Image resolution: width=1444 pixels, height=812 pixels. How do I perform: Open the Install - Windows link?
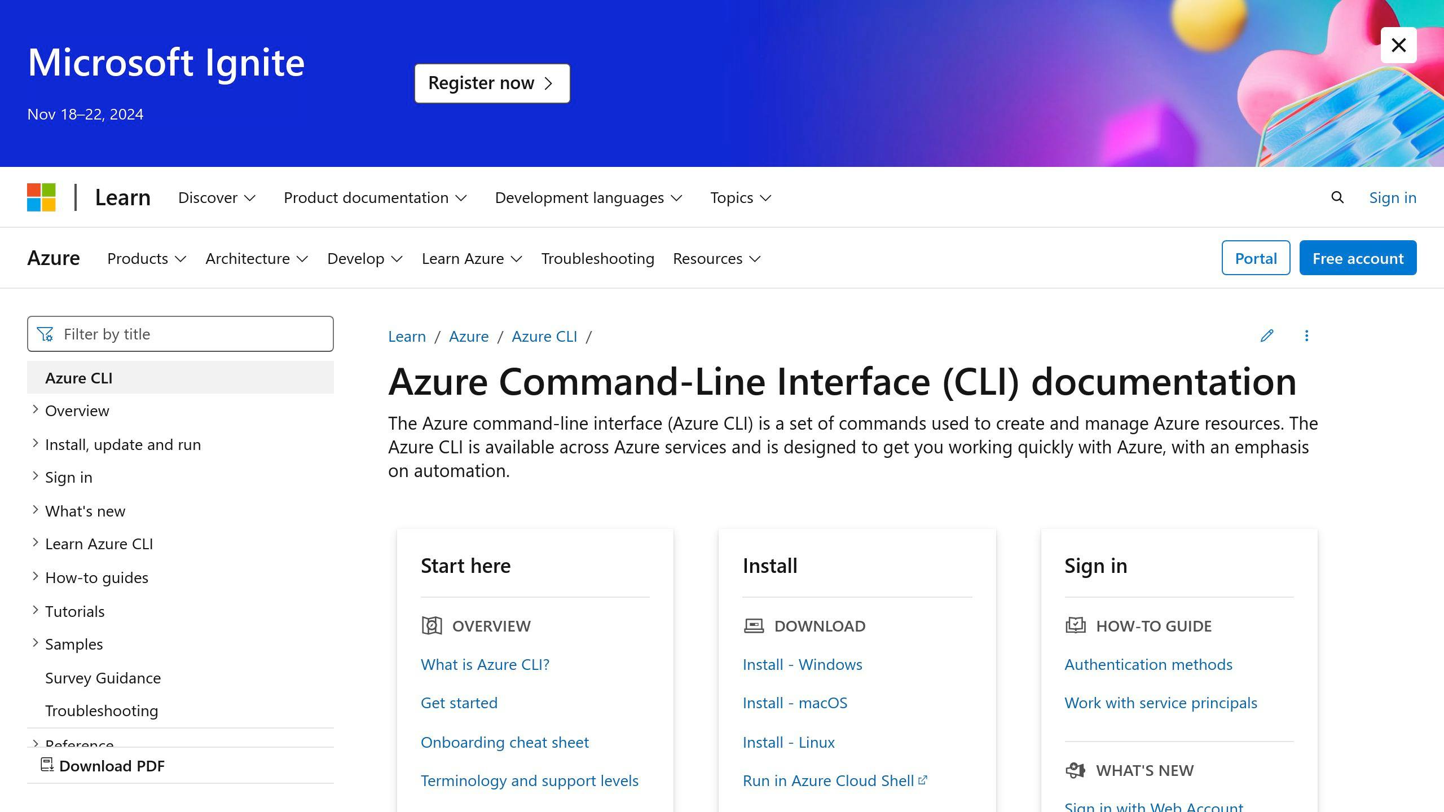coord(802,664)
